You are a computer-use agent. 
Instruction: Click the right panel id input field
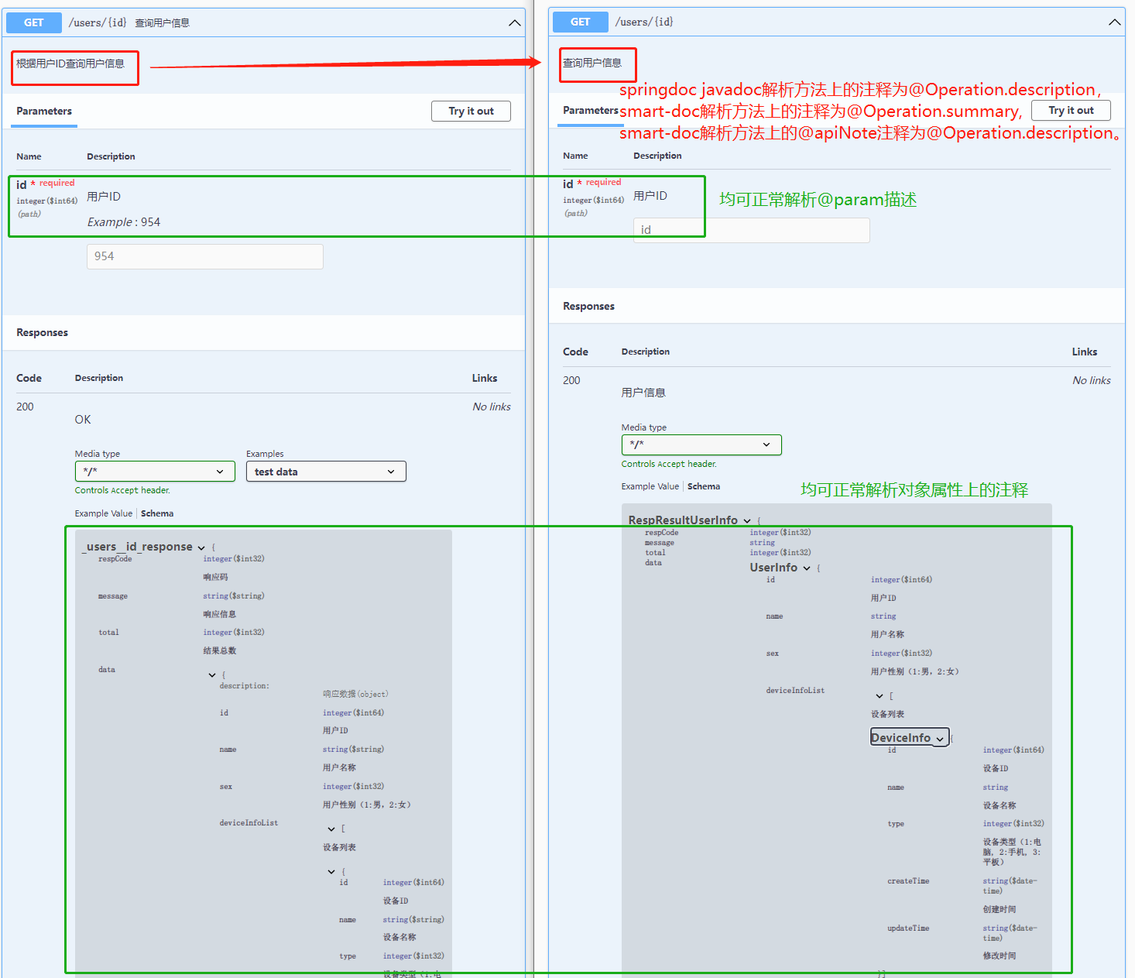point(751,230)
